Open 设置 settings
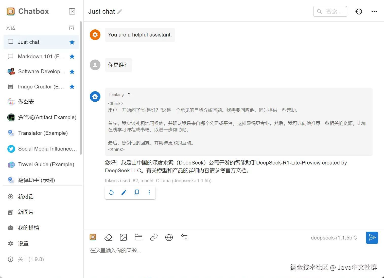Image resolution: width=384 pixels, height=278 pixels. [x=41, y=244]
